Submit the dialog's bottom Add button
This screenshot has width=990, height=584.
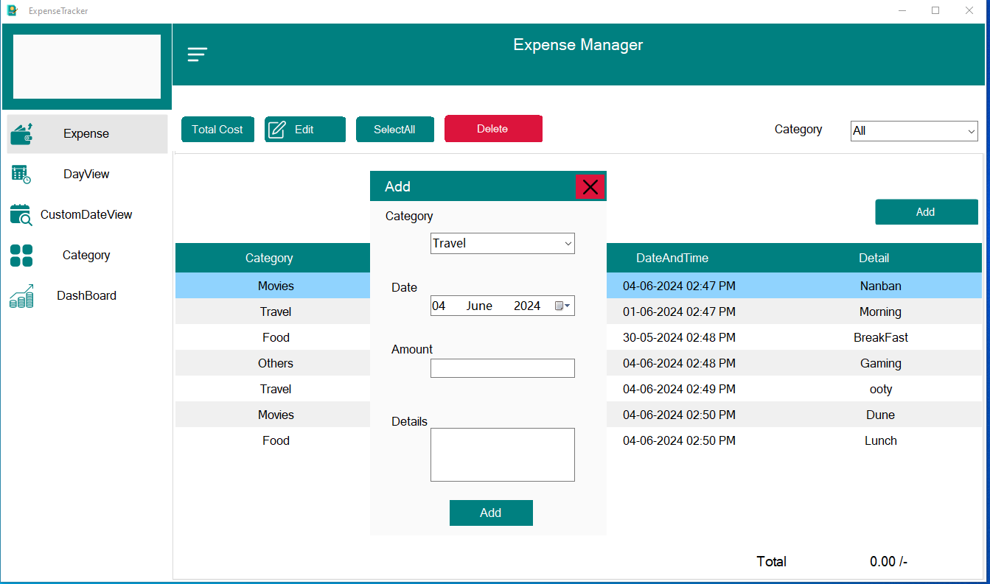pyautogui.click(x=490, y=513)
